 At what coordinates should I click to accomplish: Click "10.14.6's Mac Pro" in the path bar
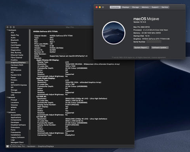17,146
